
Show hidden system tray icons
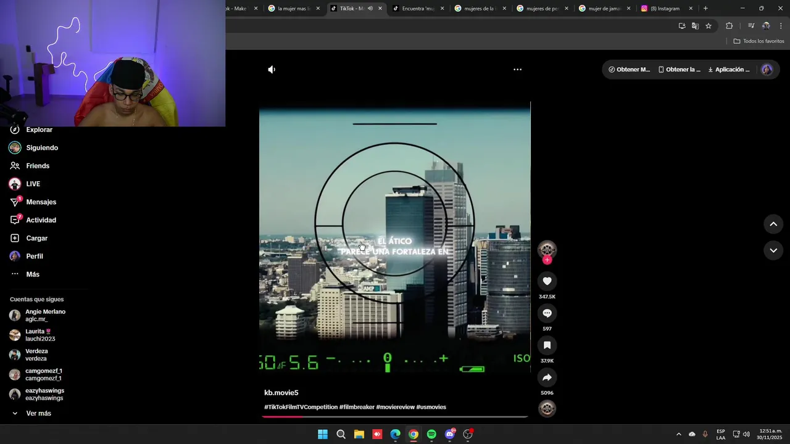(x=678, y=434)
